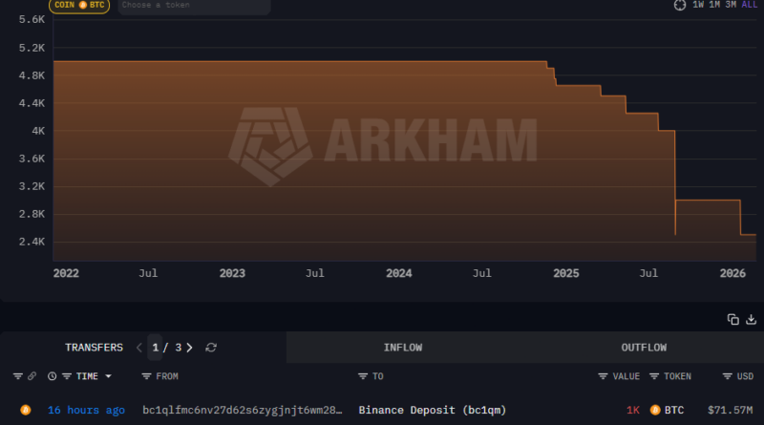Click the clock icon beside the TIME header

[x=52, y=376]
